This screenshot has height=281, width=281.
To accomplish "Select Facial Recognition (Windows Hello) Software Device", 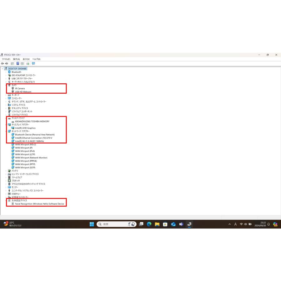I will pos(39,204).
